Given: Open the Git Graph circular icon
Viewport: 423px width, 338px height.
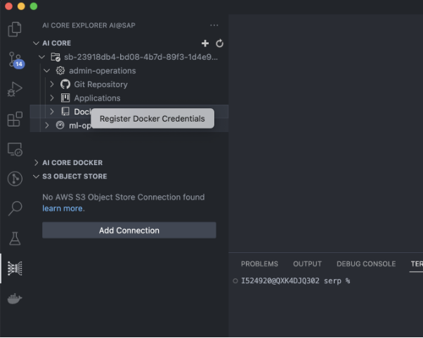Looking at the screenshot, I should click(15, 178).
